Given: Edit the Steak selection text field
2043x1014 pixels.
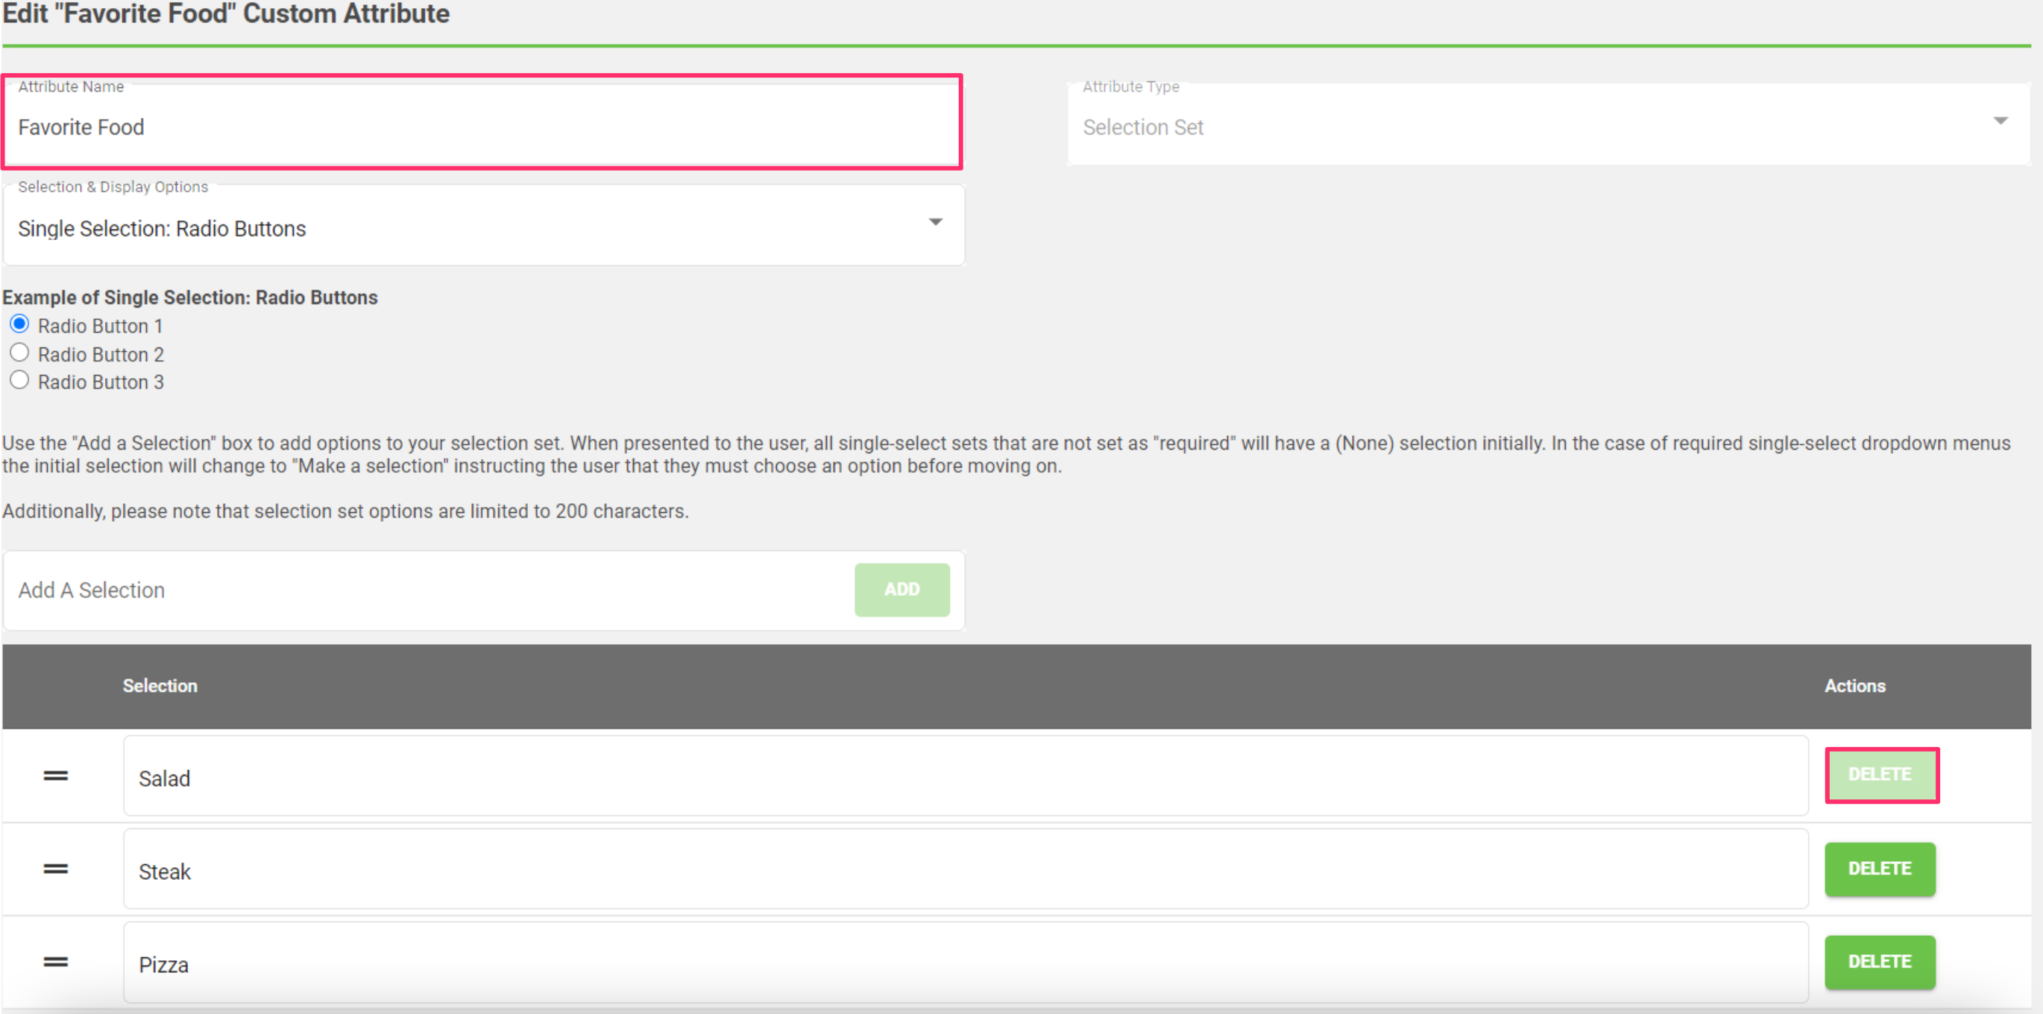Looking at the screenshot, I should pos(965,869).
